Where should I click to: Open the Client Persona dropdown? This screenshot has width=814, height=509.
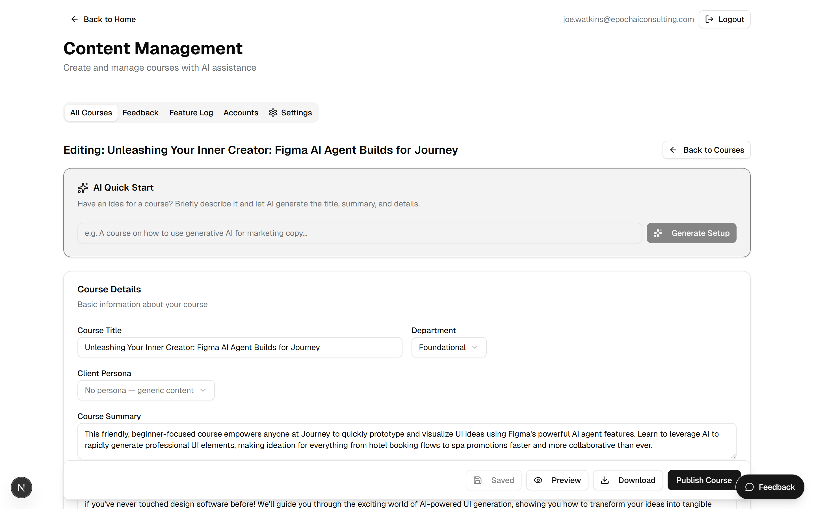click(146, 390)
